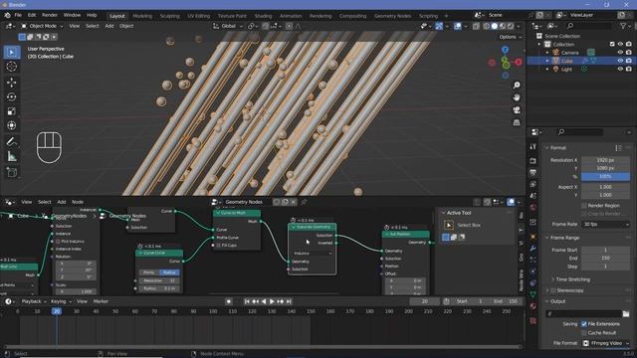
Task: Switch to Modeling workspace tab
Action: pos(142,16)
